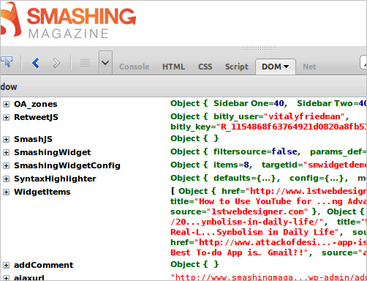The image size is (367, 281).
Task: Select the SyntaxHighlighter property name
Action: coord(55,179)
